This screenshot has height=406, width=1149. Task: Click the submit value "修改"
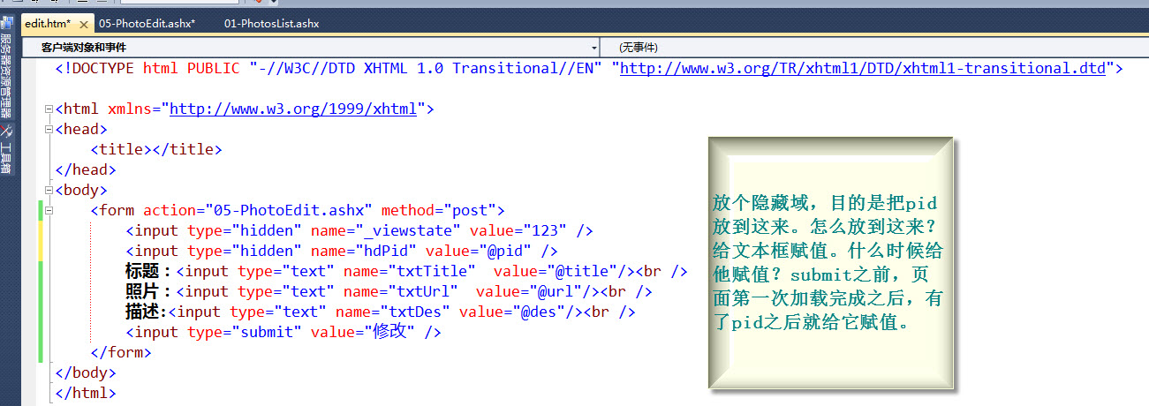pos(389,333)
